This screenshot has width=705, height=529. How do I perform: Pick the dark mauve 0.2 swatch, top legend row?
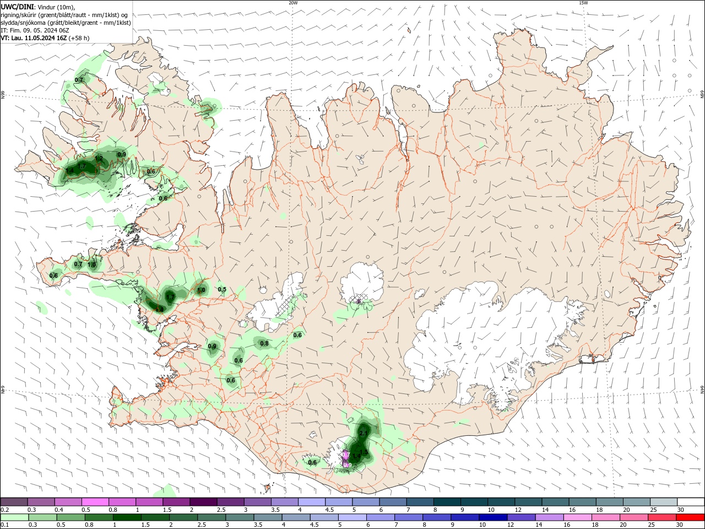point(14,502)
